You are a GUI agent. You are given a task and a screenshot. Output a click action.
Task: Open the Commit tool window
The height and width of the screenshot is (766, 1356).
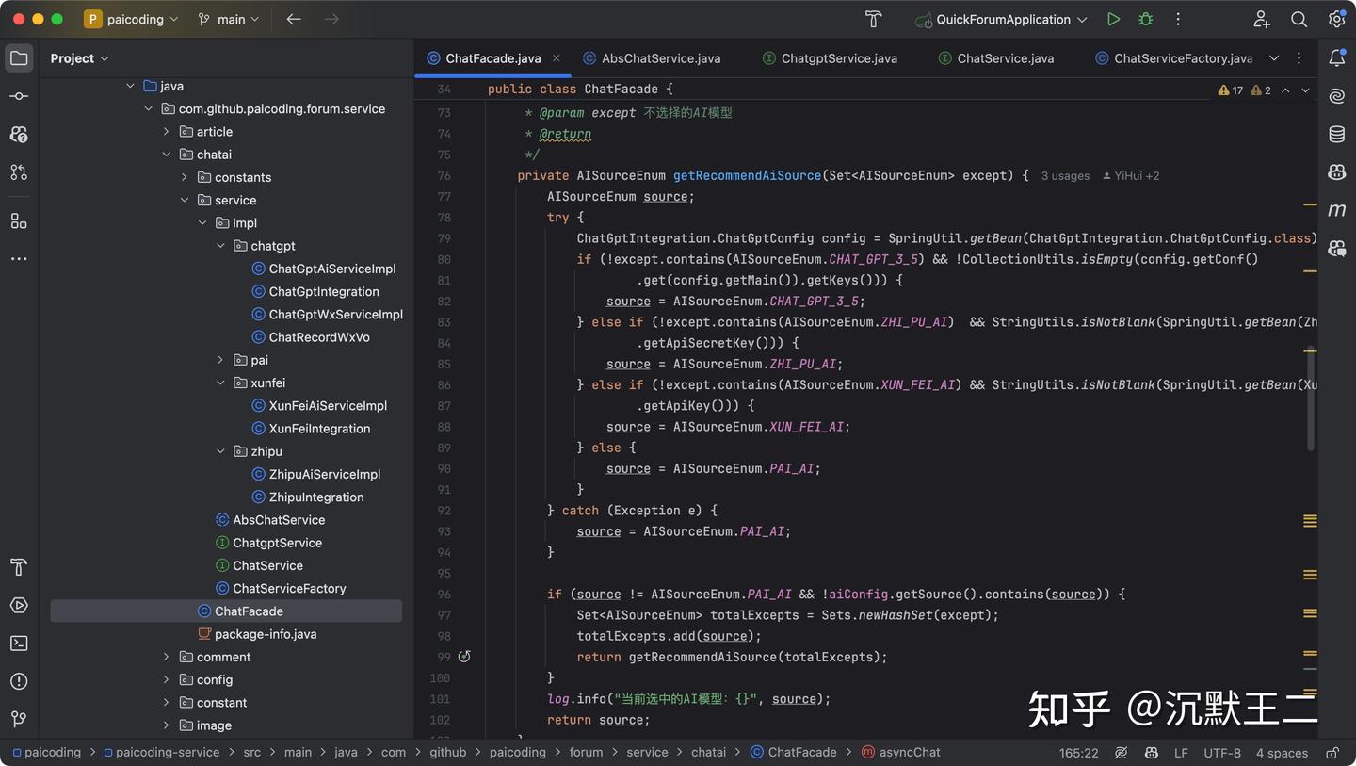[x=19, y=96]
